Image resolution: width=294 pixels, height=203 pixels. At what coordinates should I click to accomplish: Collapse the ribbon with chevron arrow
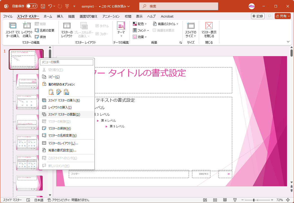click(288, 42)
